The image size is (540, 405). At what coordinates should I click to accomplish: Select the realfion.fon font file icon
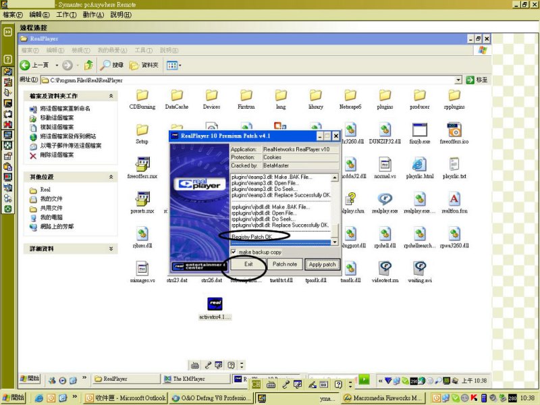(454, 198)
